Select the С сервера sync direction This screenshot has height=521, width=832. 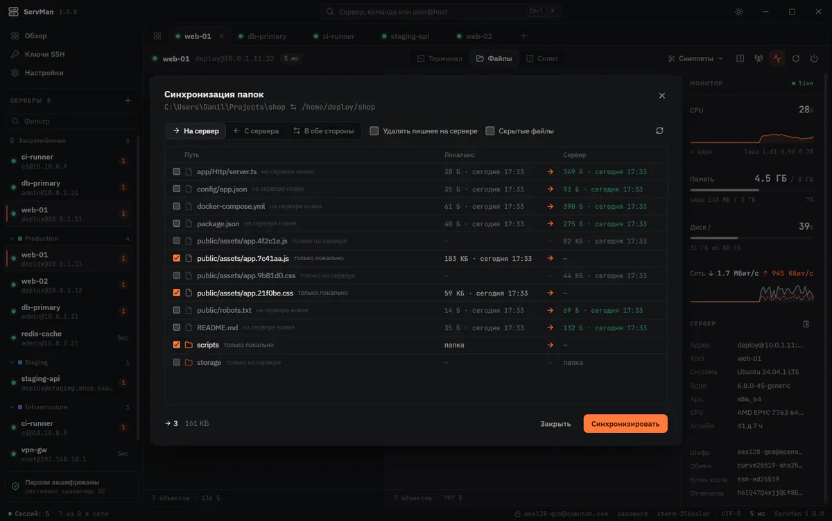click(x=256, y=130)
